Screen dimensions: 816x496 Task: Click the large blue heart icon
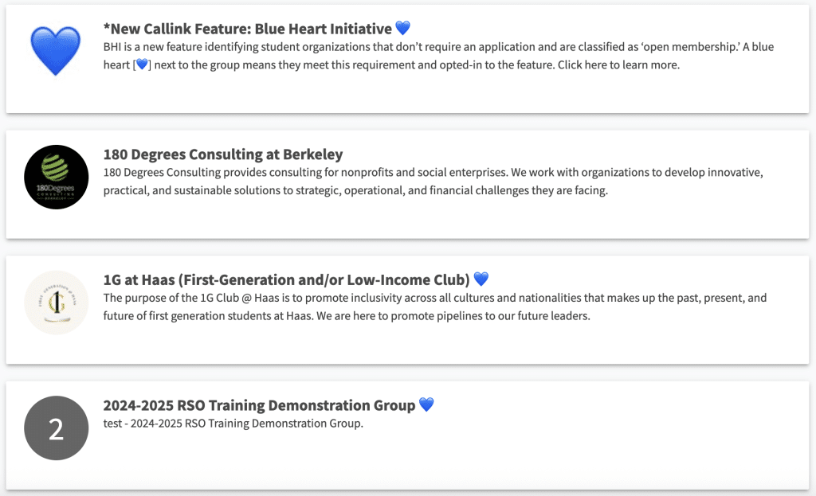[x=56, y=51]
